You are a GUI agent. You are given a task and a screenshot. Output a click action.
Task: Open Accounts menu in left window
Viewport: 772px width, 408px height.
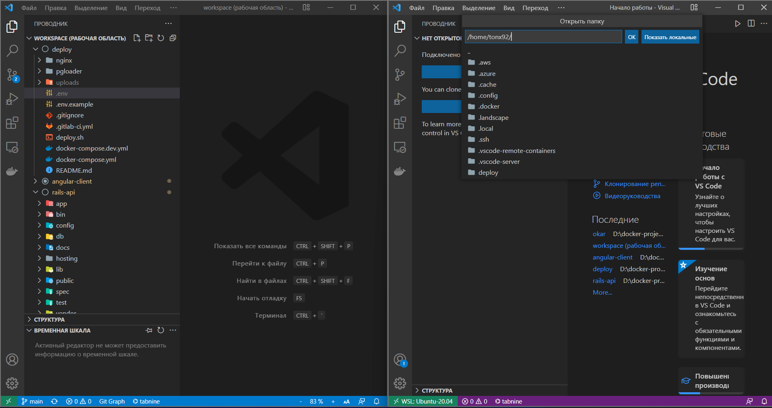pyautogui.click(x=12, y=359)
